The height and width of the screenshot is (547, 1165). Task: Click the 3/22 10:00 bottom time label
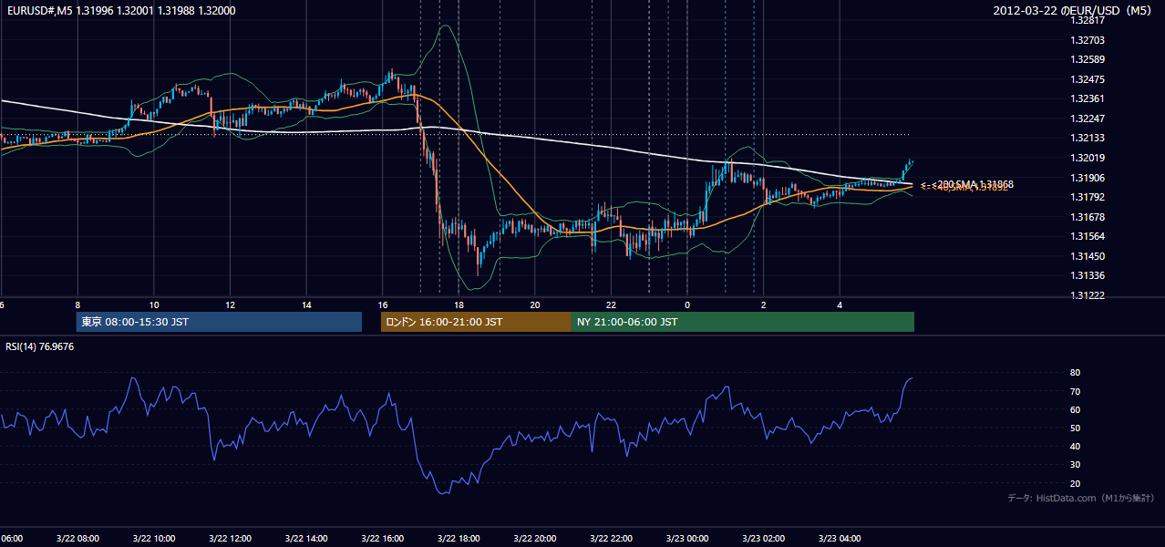coord(153,539)
